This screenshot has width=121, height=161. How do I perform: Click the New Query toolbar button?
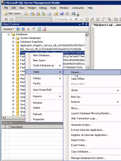[13, 13]
